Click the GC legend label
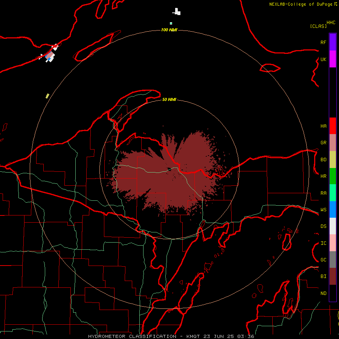 (323, 260)
